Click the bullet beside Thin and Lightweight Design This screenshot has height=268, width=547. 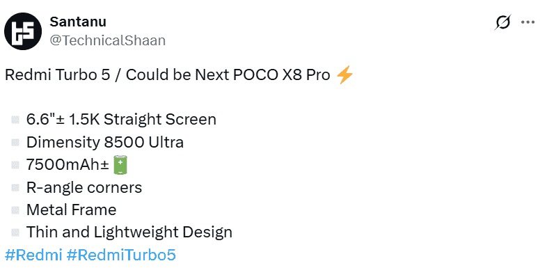click(15, 232)
